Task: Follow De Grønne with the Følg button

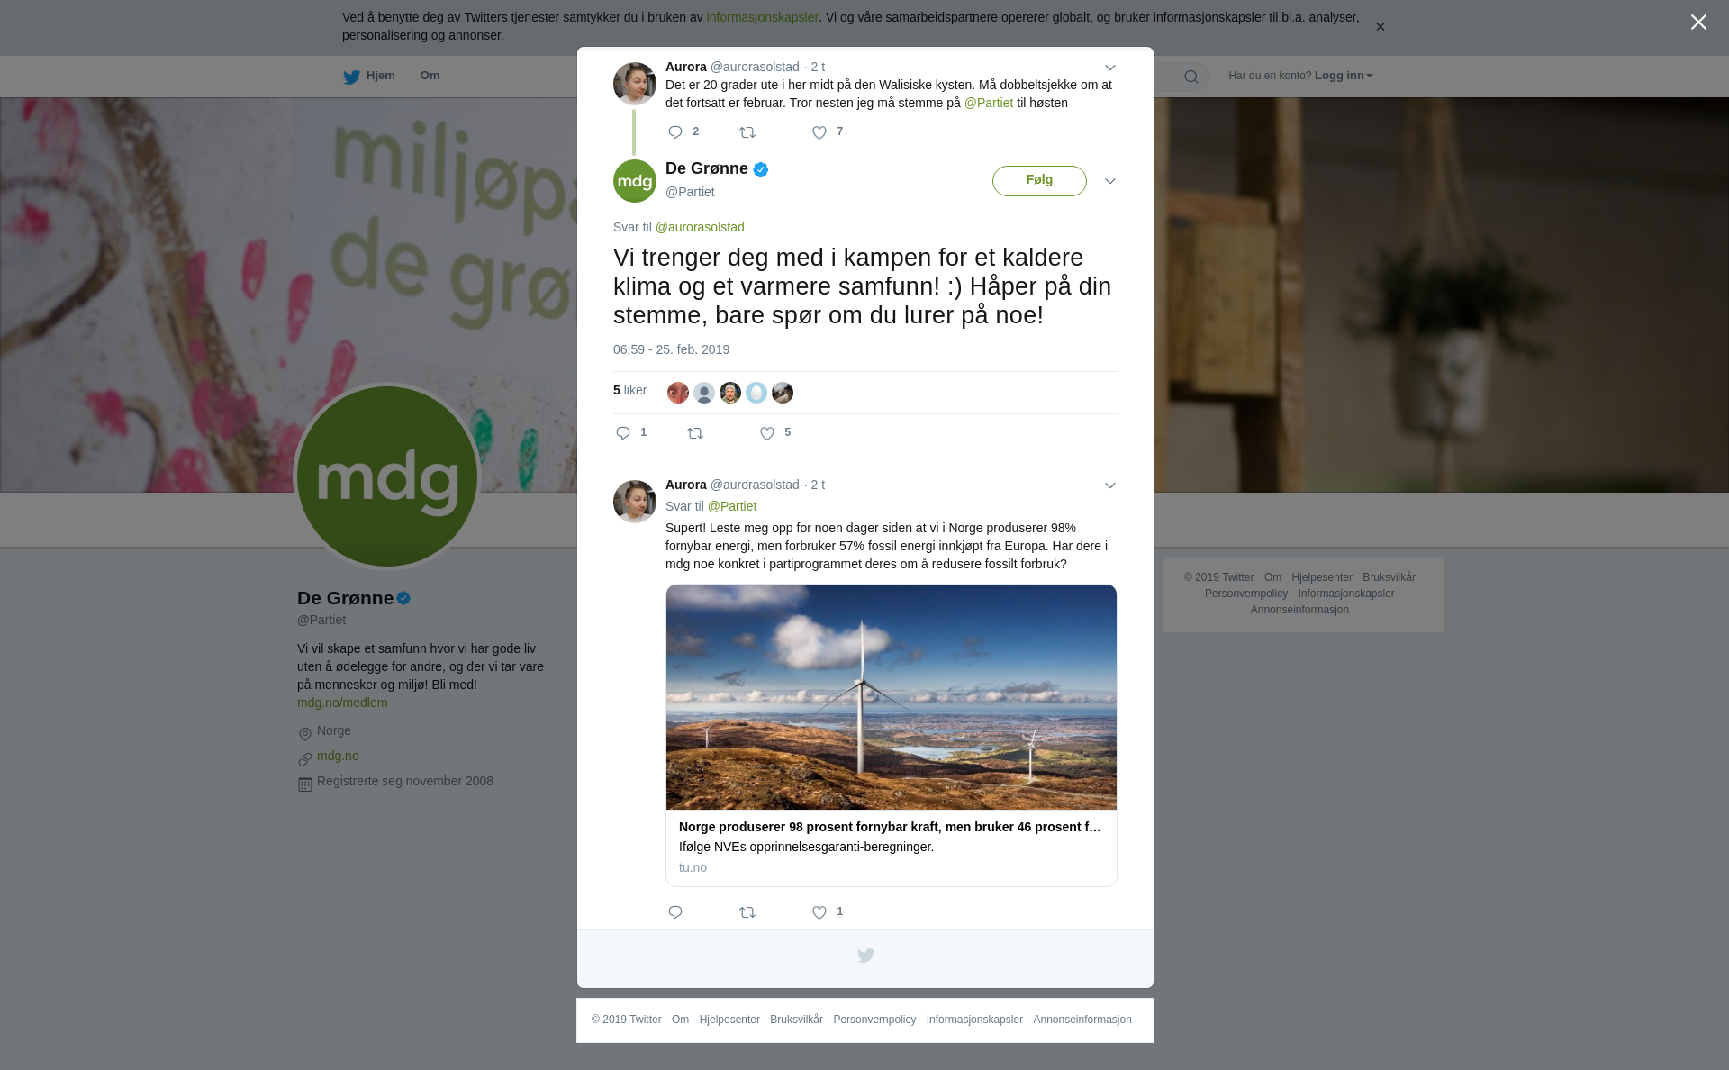Action: 1039,180
